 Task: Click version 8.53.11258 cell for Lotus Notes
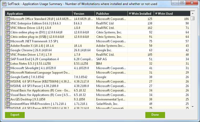click(81, 64)
